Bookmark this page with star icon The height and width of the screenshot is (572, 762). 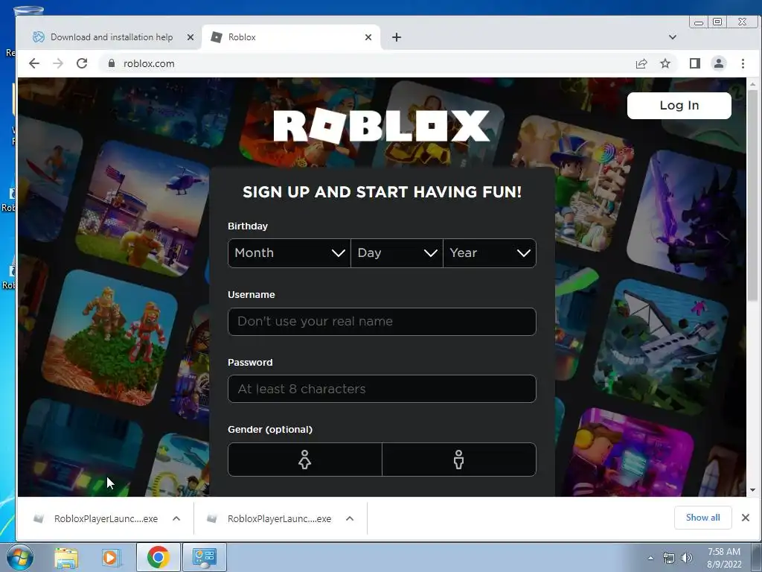tap(665, 64)
